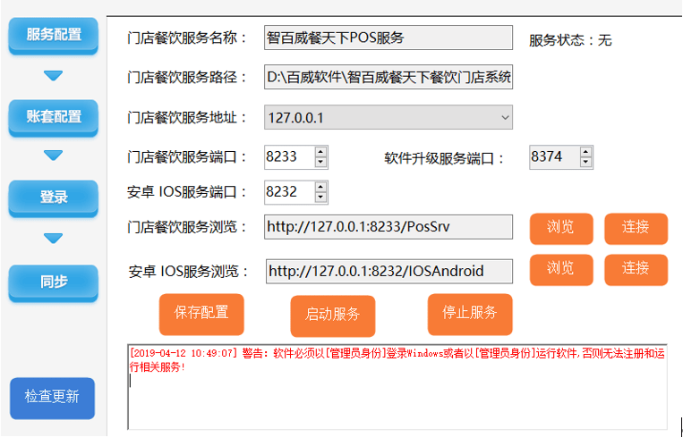Click 浏览 beside the PosSrv URL

(x=561, y=229)
